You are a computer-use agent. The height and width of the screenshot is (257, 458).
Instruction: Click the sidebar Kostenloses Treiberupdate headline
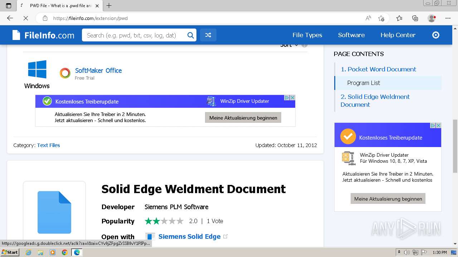tap(391, 137)
